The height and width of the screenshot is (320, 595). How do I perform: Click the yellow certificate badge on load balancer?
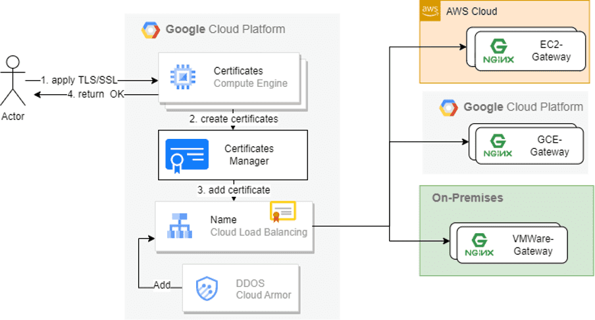coord(283,212)
